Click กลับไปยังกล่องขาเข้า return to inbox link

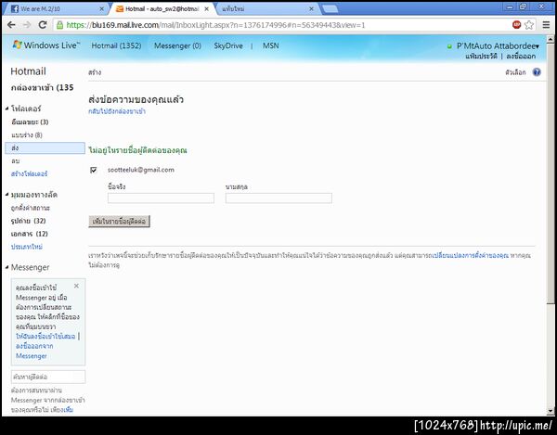click(x=117, y=111)
